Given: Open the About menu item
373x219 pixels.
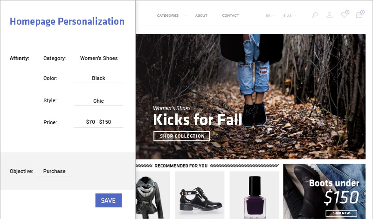Looking at the screenshot, I should click(x=201, y=16).
